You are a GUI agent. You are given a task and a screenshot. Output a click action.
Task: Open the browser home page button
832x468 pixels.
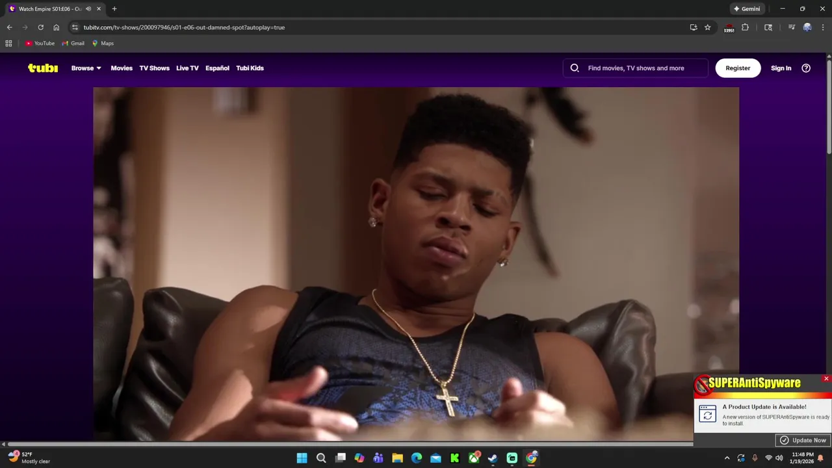[x=56, y=27]
